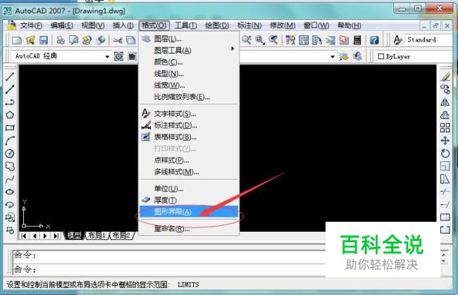Select the Construction Line tool

[10, 89]
